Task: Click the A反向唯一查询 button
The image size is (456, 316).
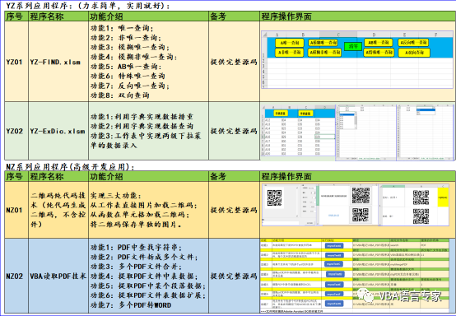Action: (413, 43)
